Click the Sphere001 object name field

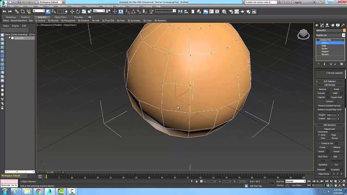pos(329,30)
